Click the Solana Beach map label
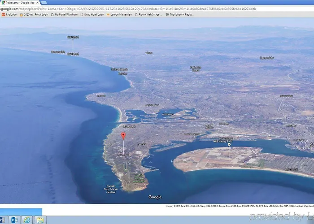The image size is (314, 224). [119, 69]
